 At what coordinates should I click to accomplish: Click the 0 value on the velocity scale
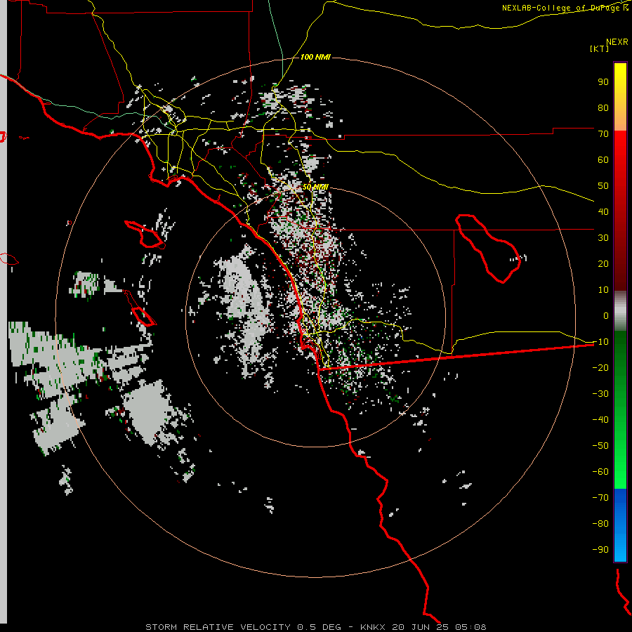[606, 315]
